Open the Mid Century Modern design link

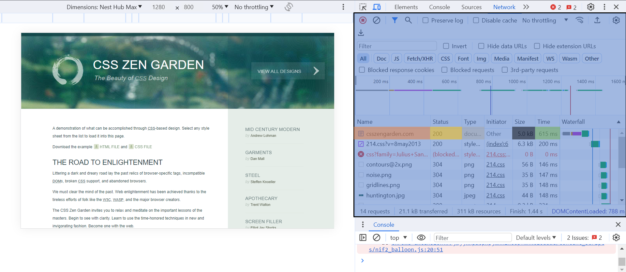click(272, 129)
